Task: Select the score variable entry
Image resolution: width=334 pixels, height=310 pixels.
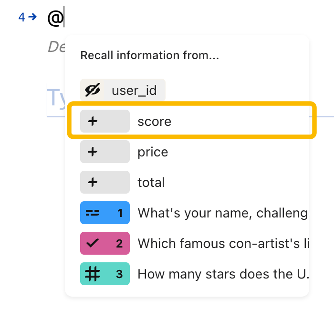Action: [192, 121]
